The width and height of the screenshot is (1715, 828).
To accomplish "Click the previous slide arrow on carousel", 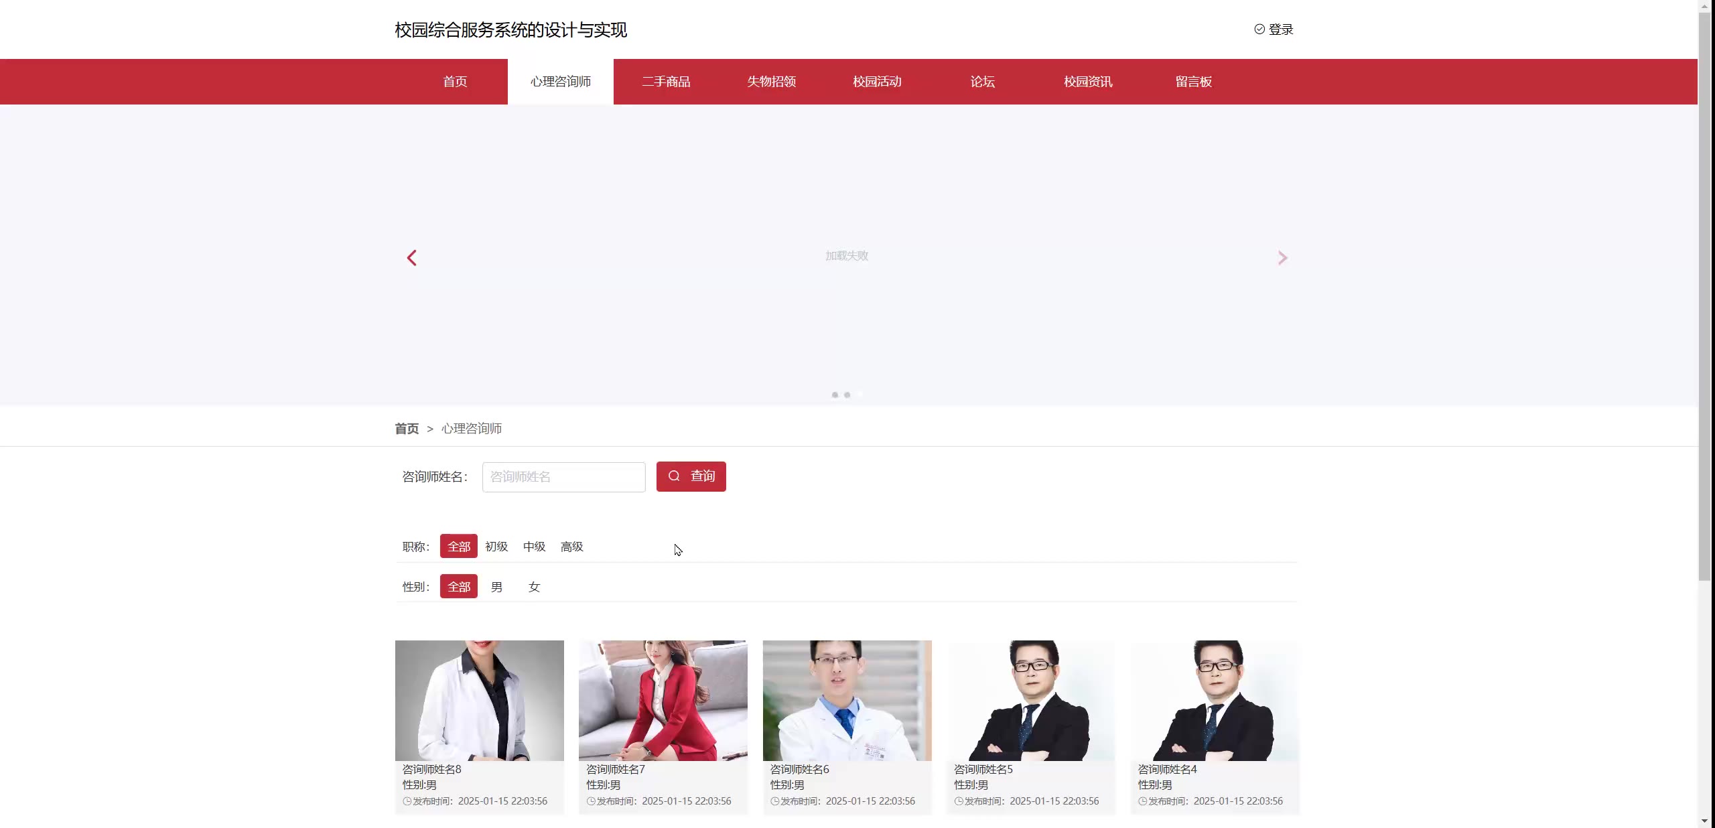I will tap(411, 258).
